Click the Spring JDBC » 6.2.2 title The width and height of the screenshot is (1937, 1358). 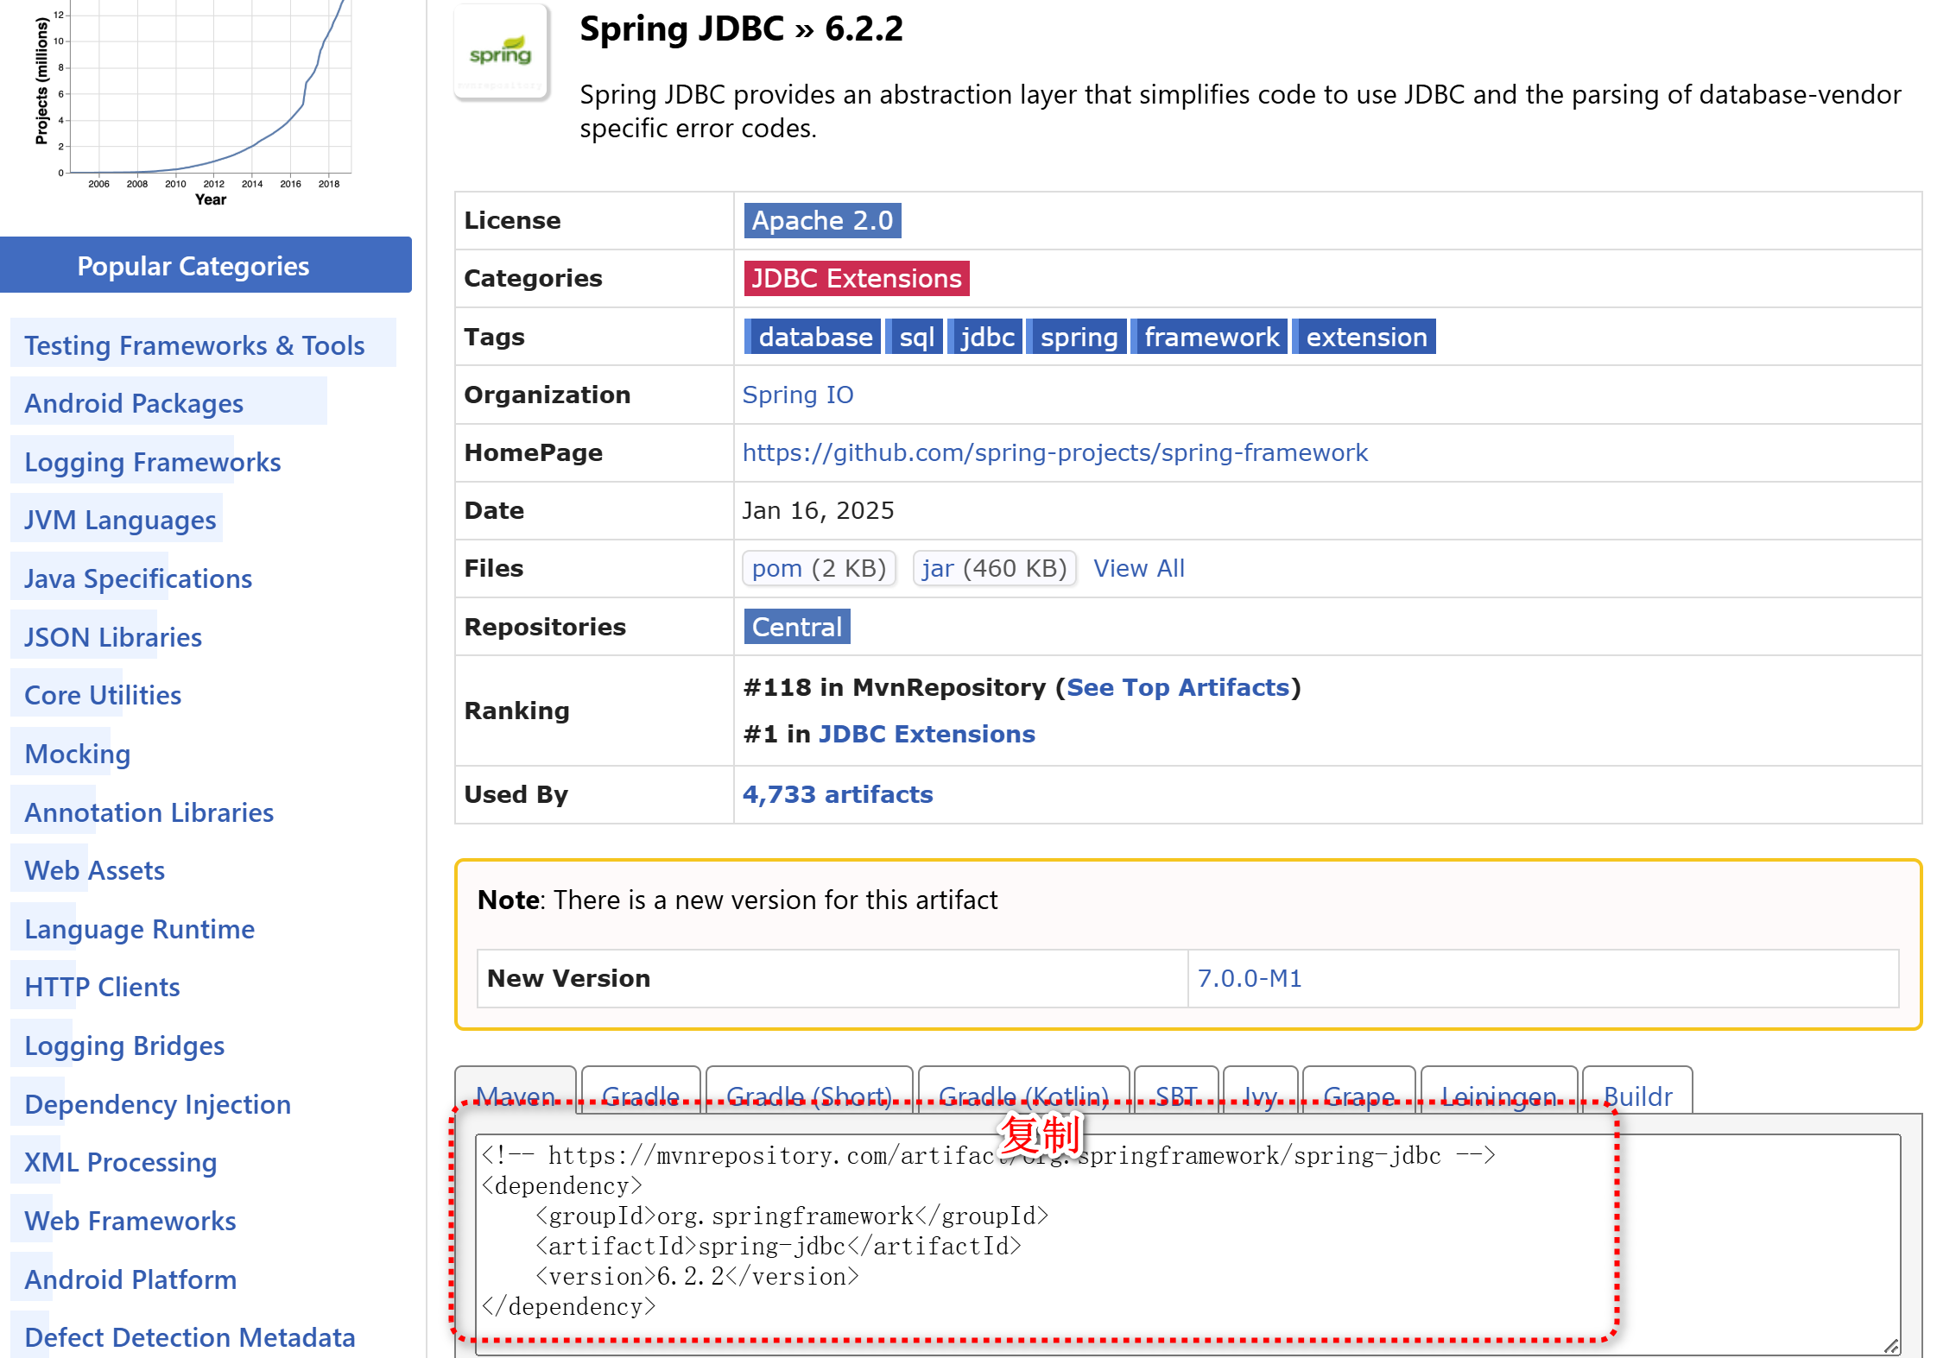tap(741, 28)
